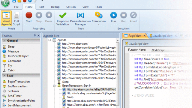This screenshot has width=192, height=108.
Task: Select the Sleep node above BeginTransaction
Action: (x=65, y=82)
